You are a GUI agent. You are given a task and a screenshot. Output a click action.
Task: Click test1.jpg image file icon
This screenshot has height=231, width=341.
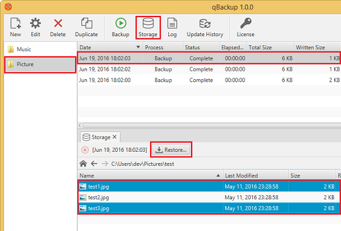pos(82,186)
